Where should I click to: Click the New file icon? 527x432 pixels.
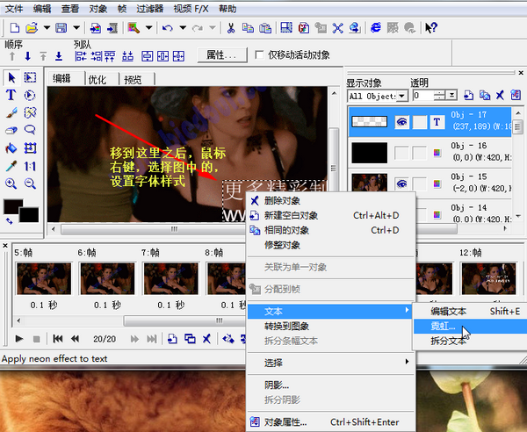[x=14, y=27]
